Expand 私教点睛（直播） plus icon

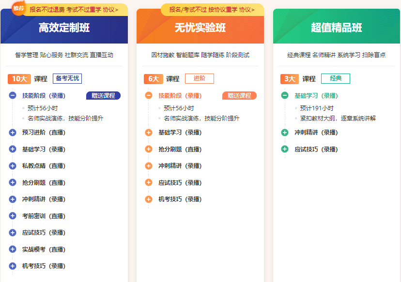(x=13, y=166)
